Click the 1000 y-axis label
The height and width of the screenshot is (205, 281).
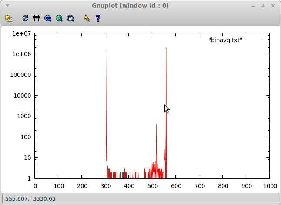click(x=24, y=116)
